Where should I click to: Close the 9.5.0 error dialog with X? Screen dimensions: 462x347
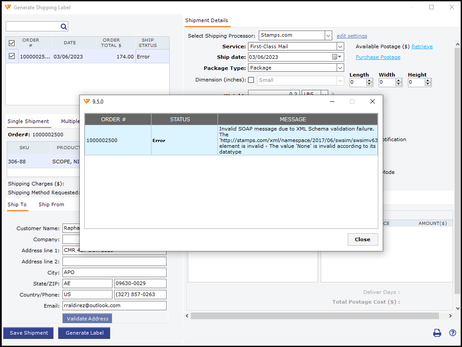372,101
